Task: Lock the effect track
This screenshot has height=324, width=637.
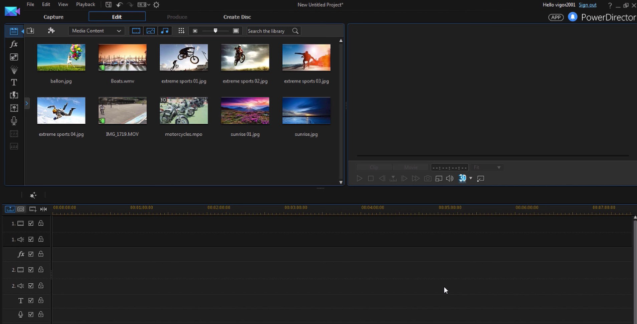Action: tap(41, 254)
